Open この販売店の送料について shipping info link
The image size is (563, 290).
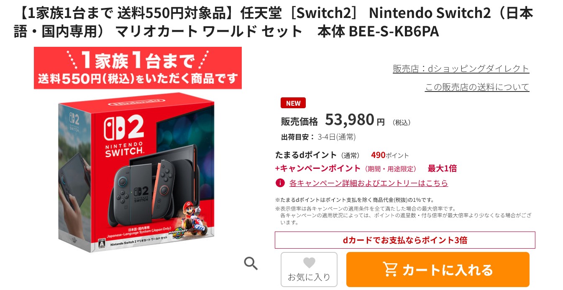click(x=477, y=87)
